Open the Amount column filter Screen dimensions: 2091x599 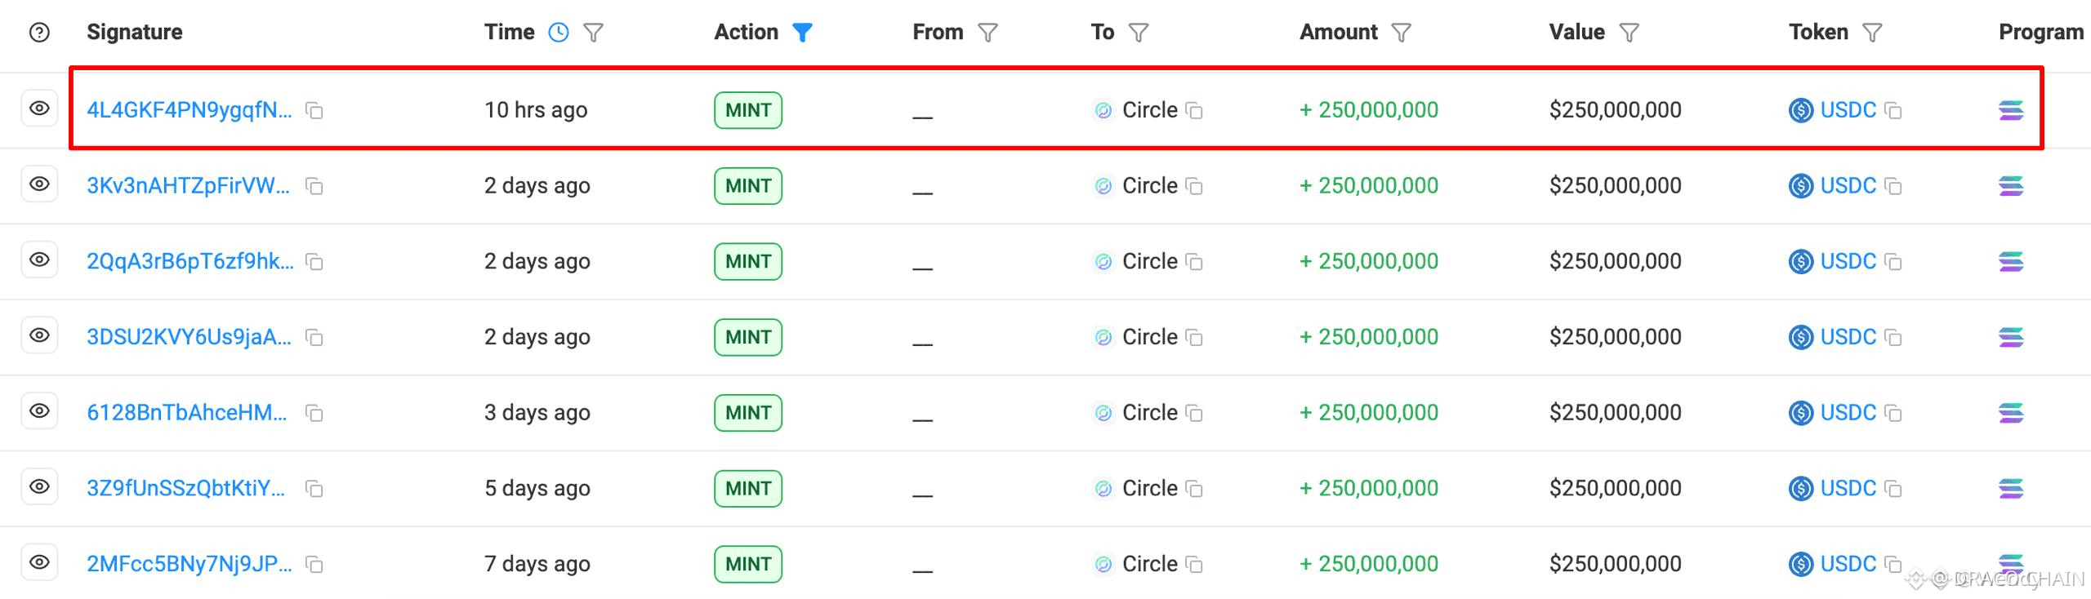tap(1402, 33)
